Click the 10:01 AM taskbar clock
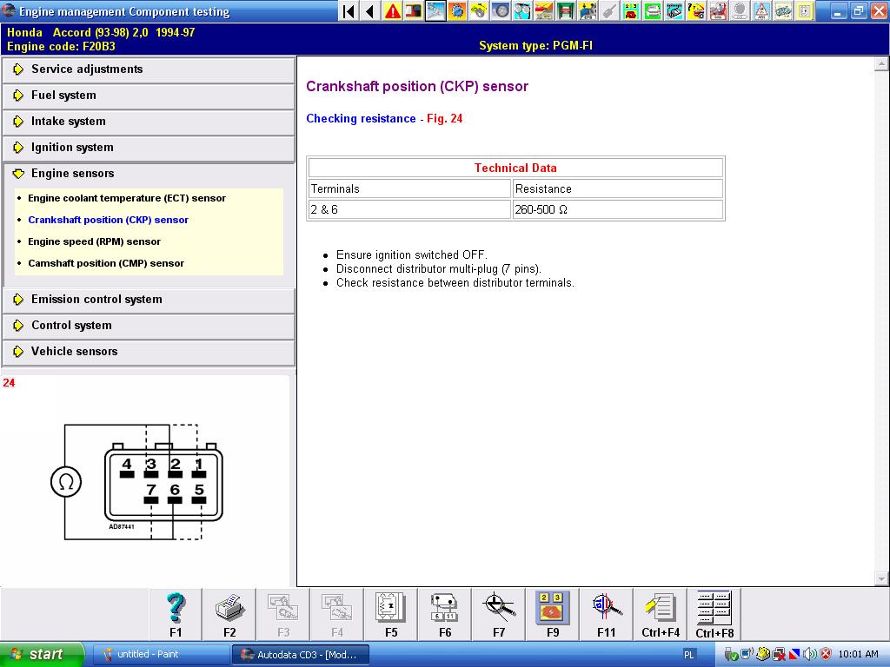890x667 pixels. [x=858, y=655]
